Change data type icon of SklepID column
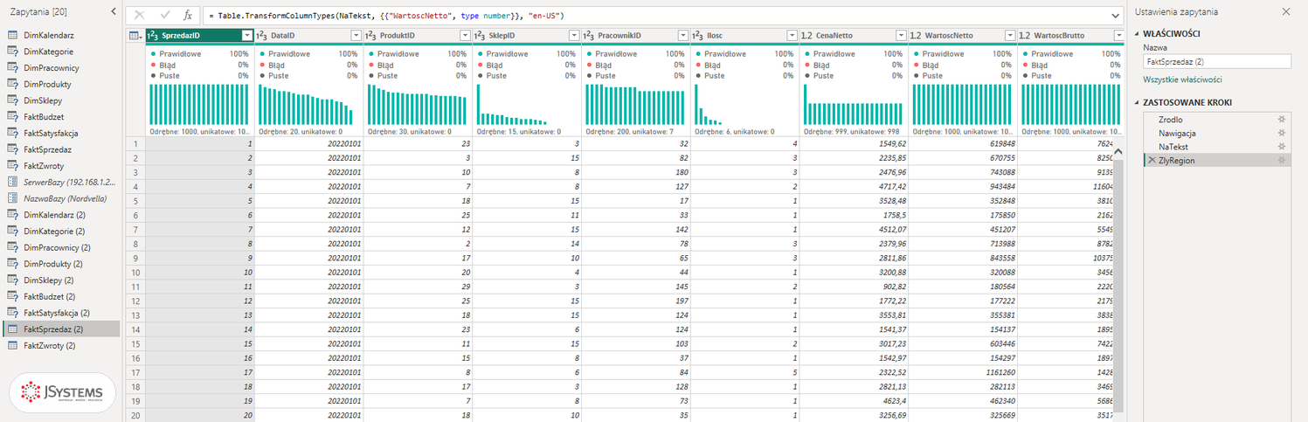Image resolution: width=1308 pixels, height=422 pixels. pyautogui.click(x=480, y=35)
